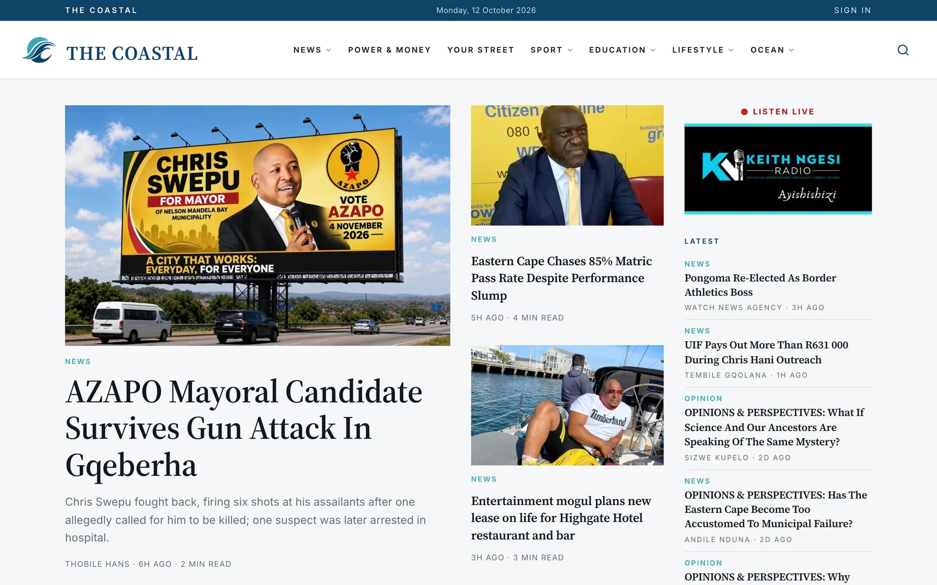
Task: Click 3H AGO · 3 MIN READ text
Action: pos(517,558)
